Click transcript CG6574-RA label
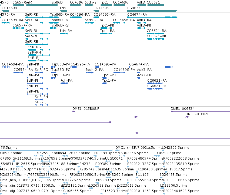The width and height of the screenshot is (230, 195). [22, 25]
